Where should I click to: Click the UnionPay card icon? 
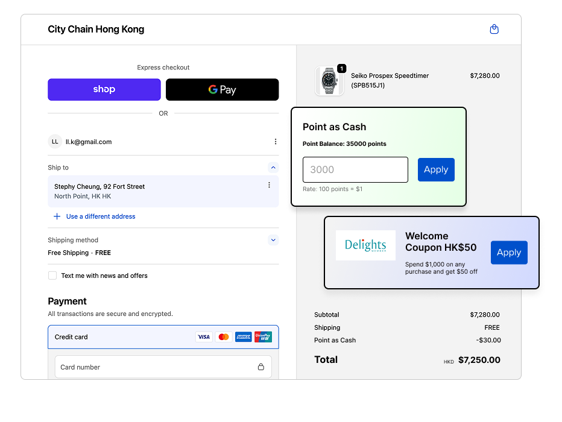[263, 337]
